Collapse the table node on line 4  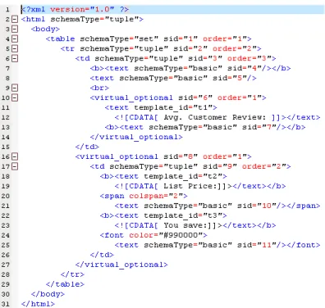(x=15, y=38)
